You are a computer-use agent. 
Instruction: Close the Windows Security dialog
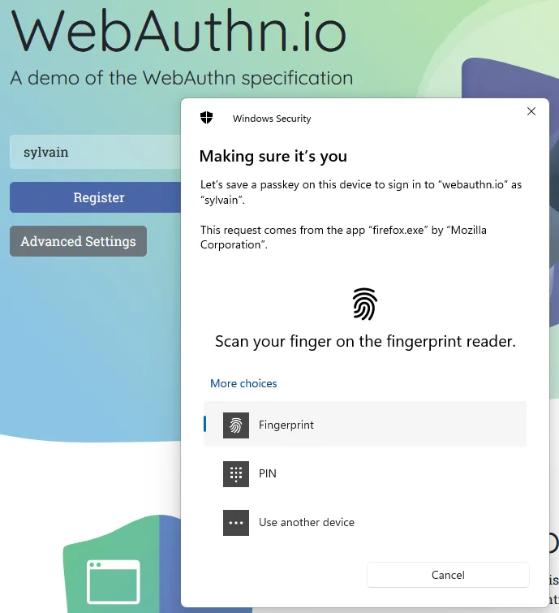pyautogui.click(x=531, y=111)
